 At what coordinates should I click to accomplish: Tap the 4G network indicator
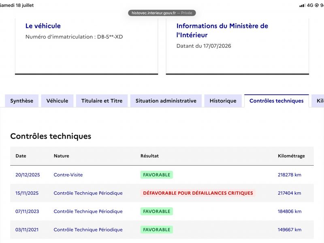(310, 5)
